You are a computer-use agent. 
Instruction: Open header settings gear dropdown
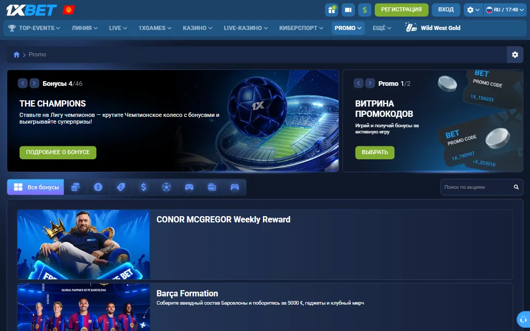coord(473,10)
